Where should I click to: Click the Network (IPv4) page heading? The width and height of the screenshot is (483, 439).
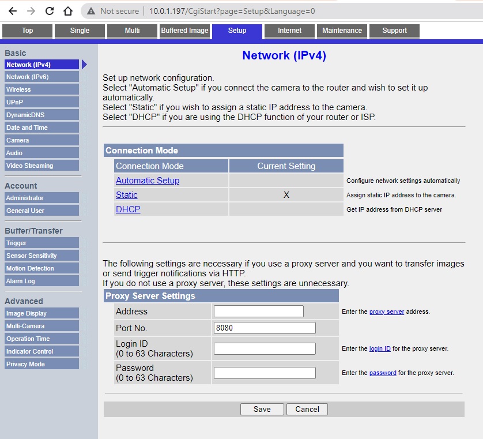click(x=284, y=55)
